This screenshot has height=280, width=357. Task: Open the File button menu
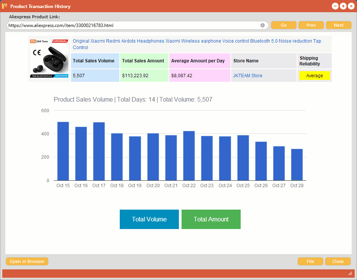pyautogui.click(x=310, y=261)
